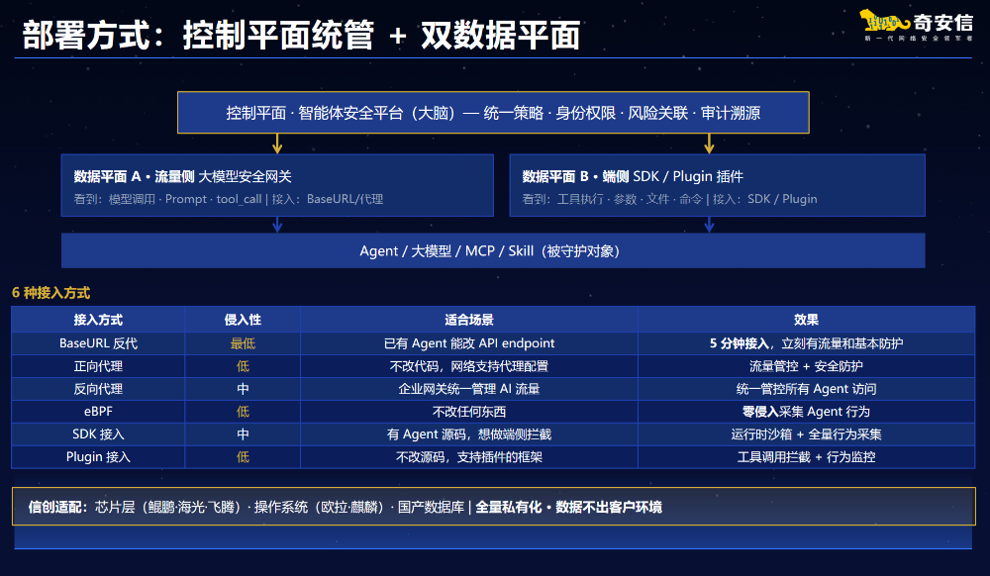Screen dimensions: 990x576
Task: Click the cell 不改源码，支持插件的框架
Action: [469, 457]
